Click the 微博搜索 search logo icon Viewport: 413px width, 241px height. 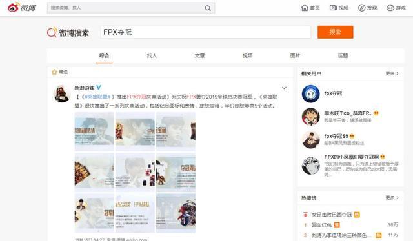(x=52, y=33)
